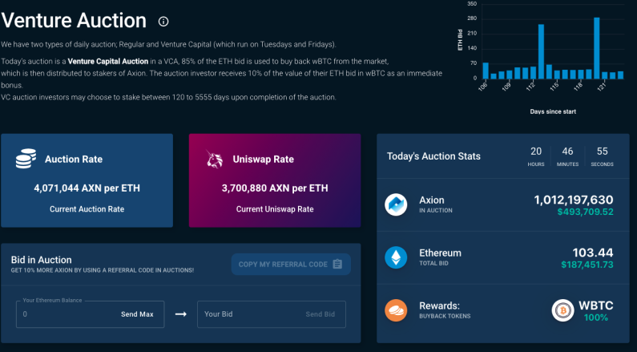
Task: Click the clipboard icon on referral button
Action: click(337, 265)
